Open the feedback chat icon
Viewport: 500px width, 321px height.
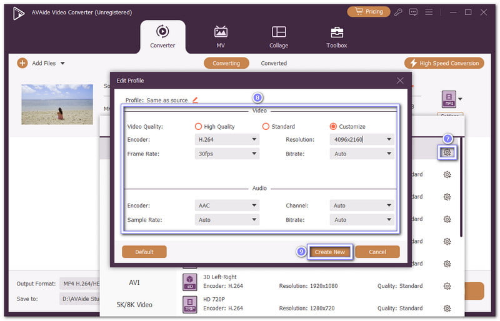coord(413,12)
